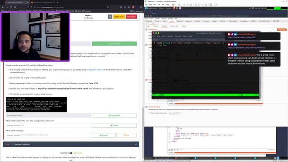This screenshot has width=288, height=162.
Task: Switch to the Burp Repeater tab
Action: pos(180,21)
